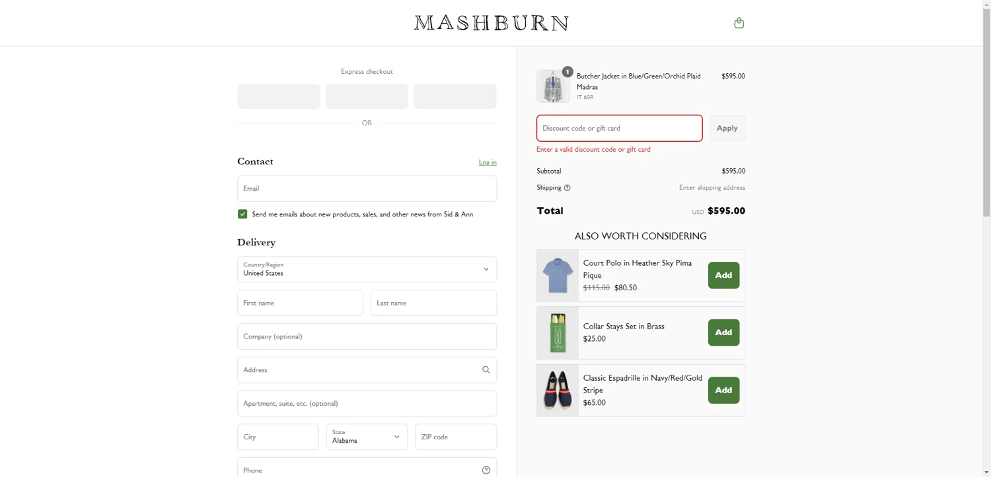
Task: Click the $80.50 sale price
Action: click(626, 288)
